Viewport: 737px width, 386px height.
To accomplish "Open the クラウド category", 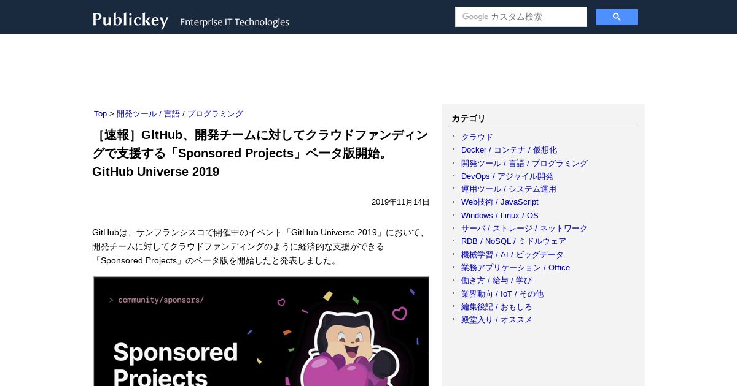I will click(x=477, y=137).
